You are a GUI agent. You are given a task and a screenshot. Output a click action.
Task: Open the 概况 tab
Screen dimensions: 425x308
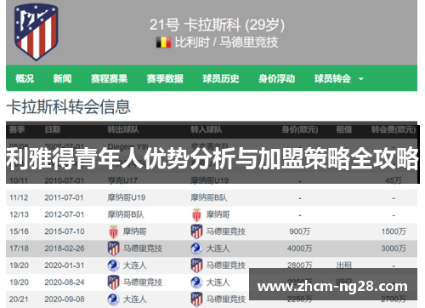tap(25, 78)
